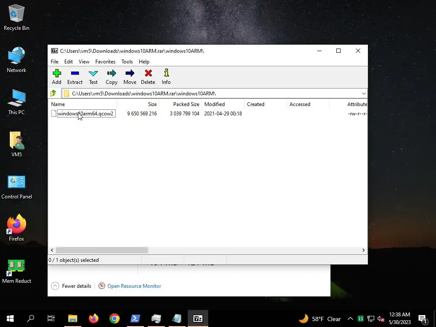The height and width of the screenshot is (327, 436).
Task: Sort by the Created column header
Action: coord(266,104)
